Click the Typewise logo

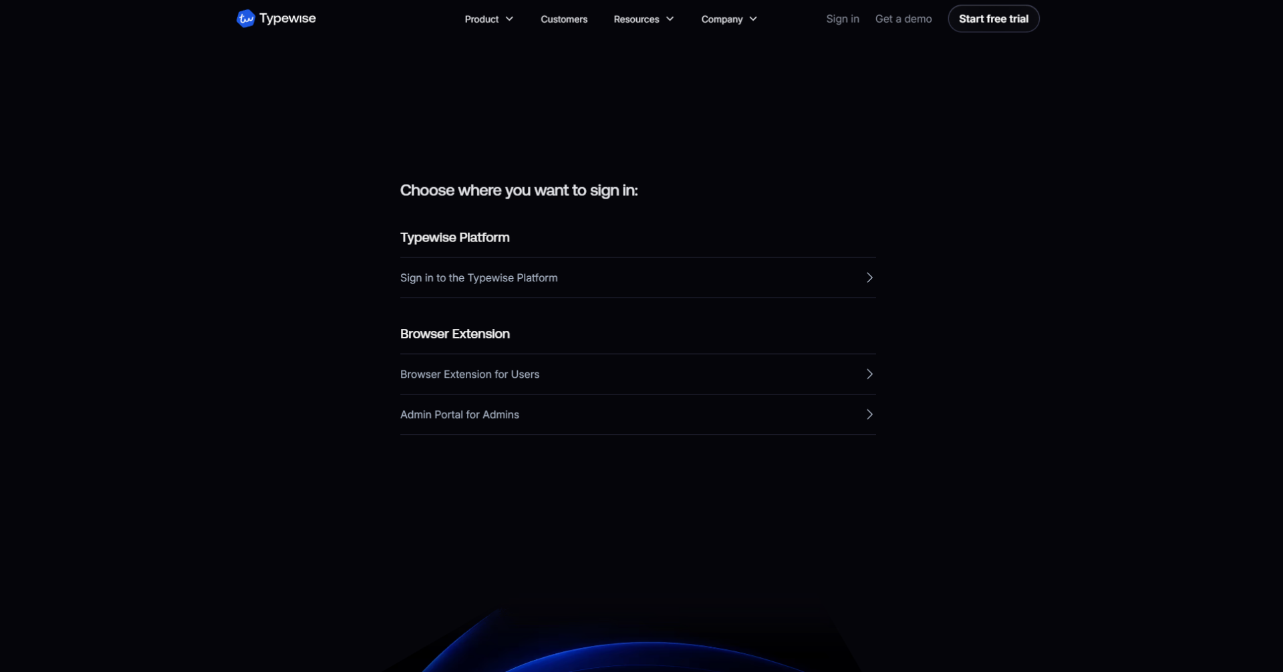(x=275, y=18)
